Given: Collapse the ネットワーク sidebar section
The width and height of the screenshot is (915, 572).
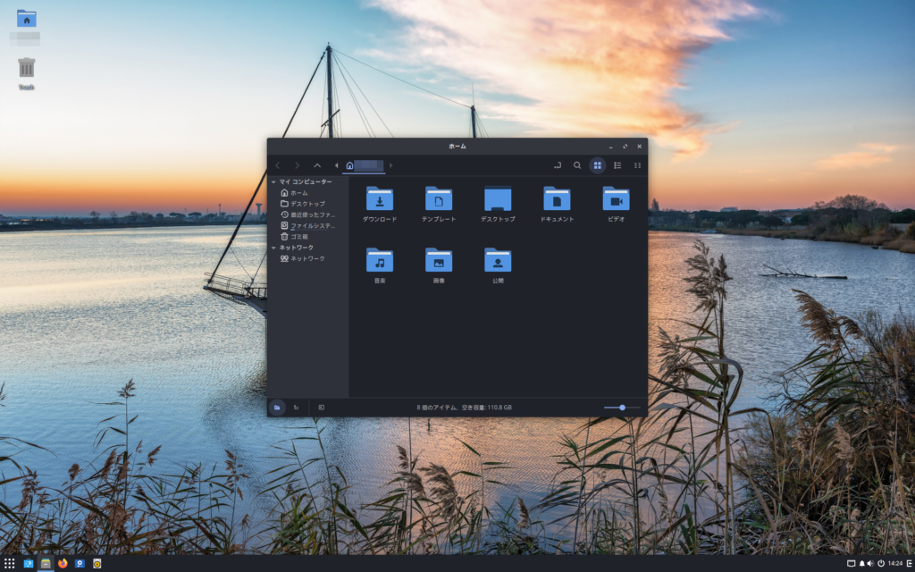Looking at the screenshot, I should [x=274, y=248].
